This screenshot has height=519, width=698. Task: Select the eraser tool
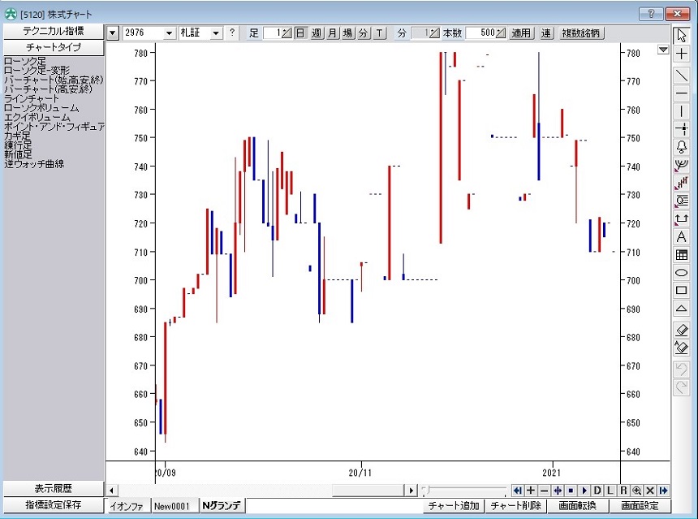(x=681, y=330)
